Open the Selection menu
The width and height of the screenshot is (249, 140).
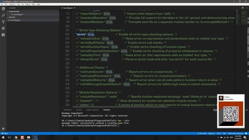click(x=12, y=4)
